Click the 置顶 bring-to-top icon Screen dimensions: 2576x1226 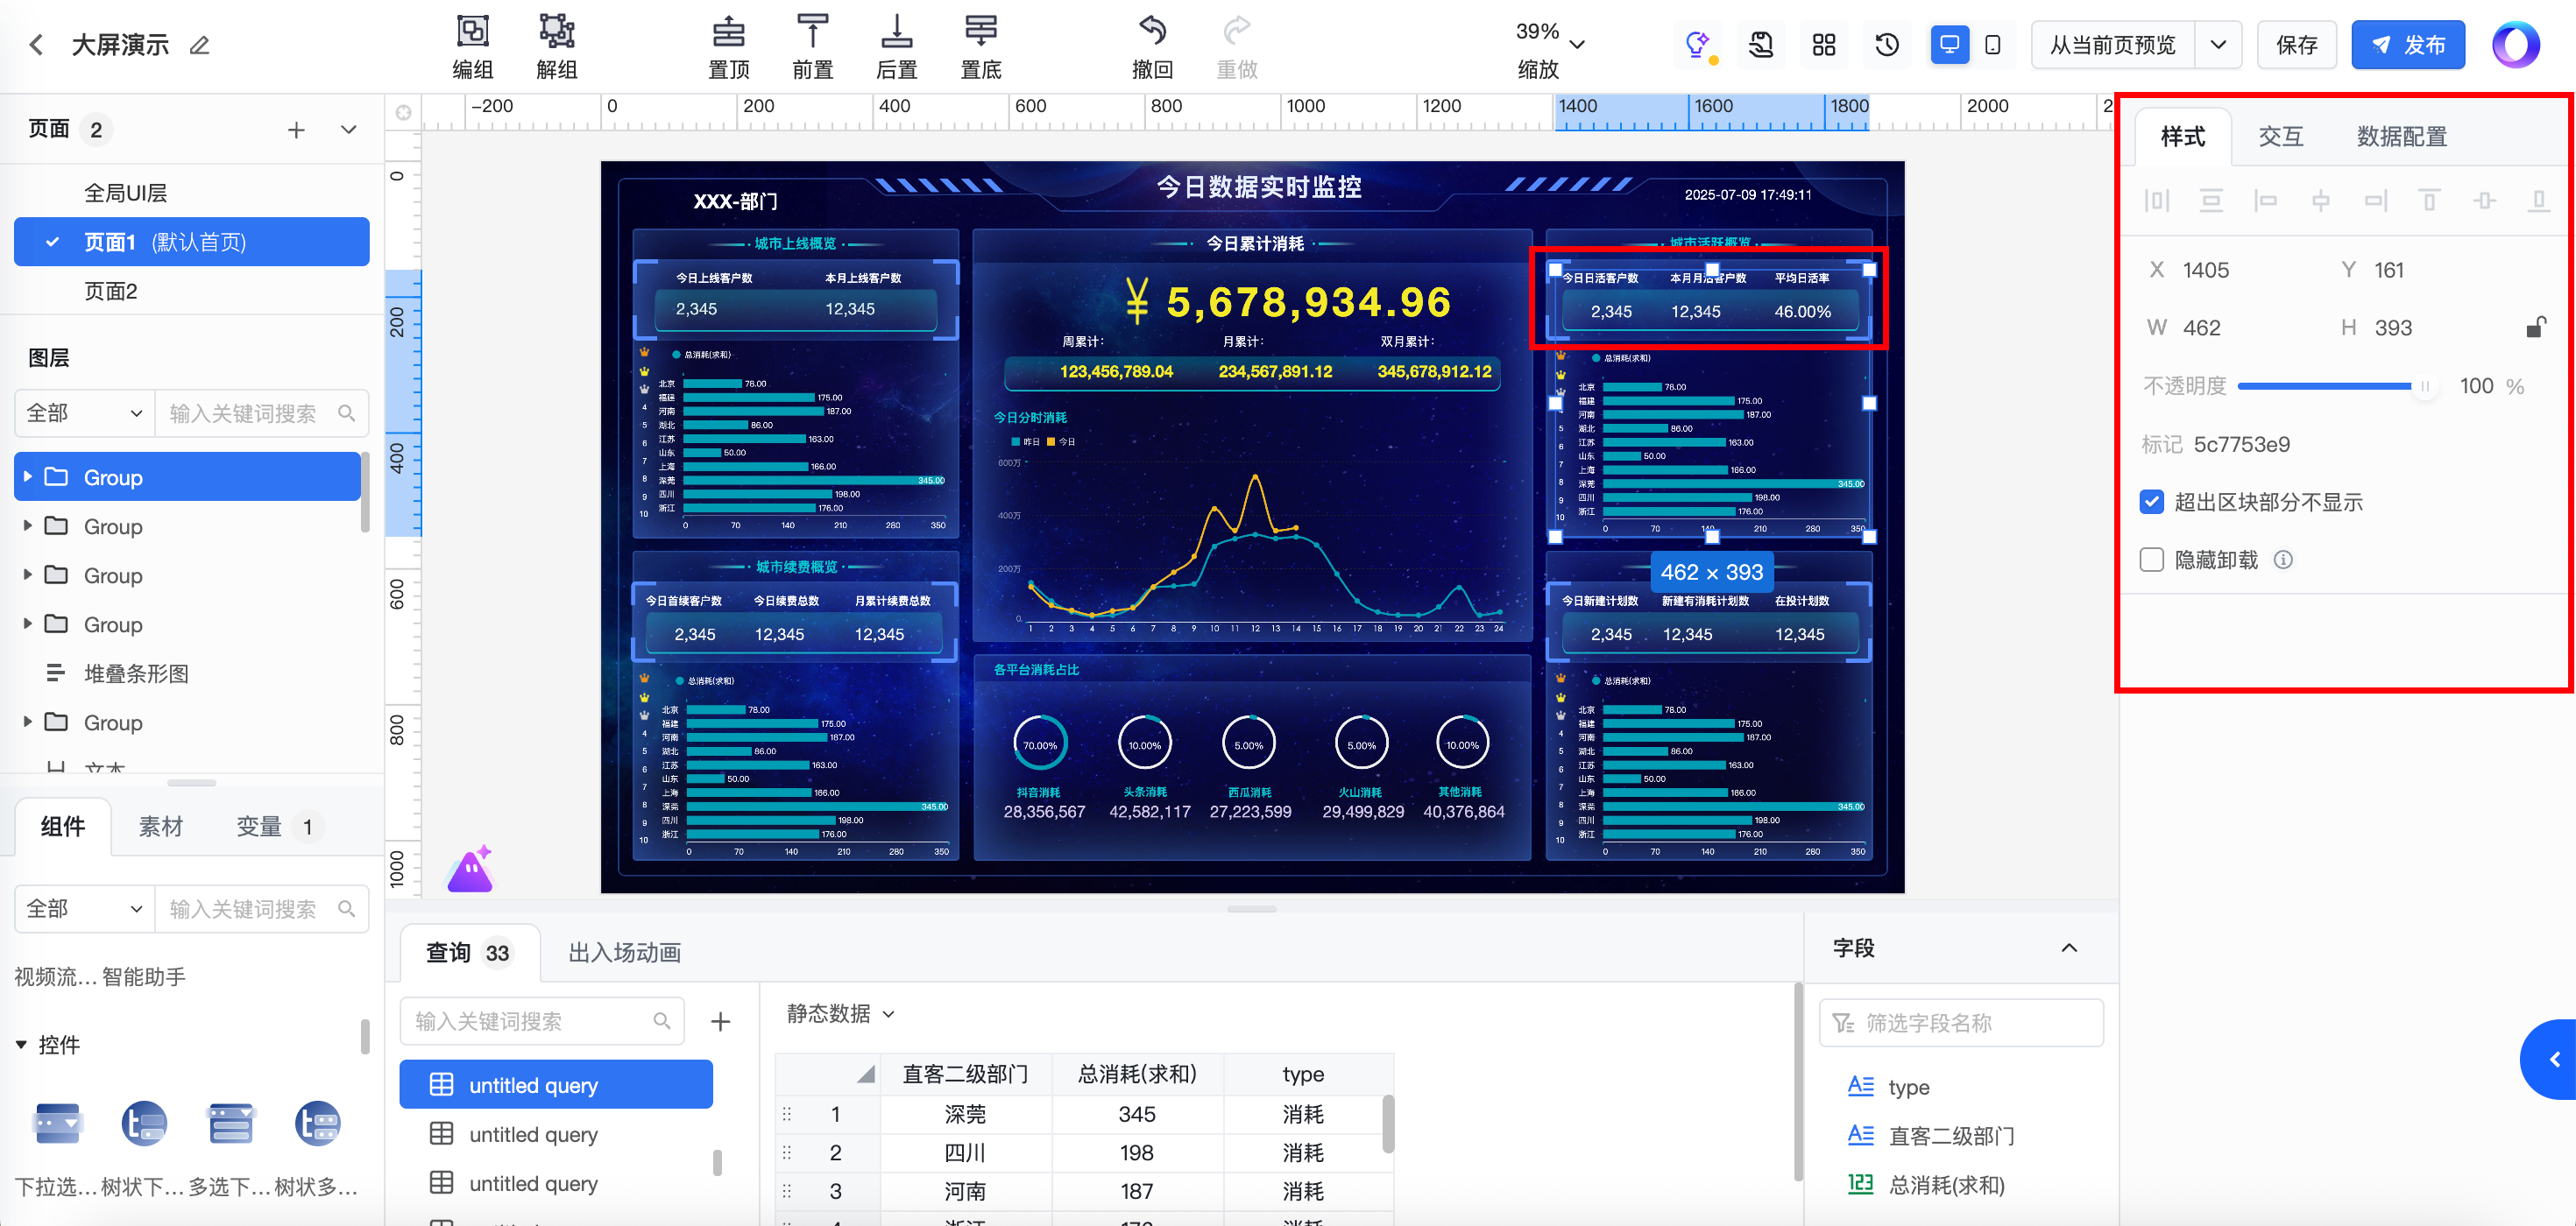click(728, 31)
